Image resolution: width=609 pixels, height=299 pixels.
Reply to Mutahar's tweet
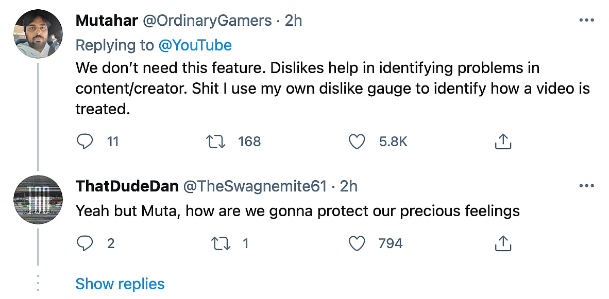pyautogui.click(x=85, y=142)
